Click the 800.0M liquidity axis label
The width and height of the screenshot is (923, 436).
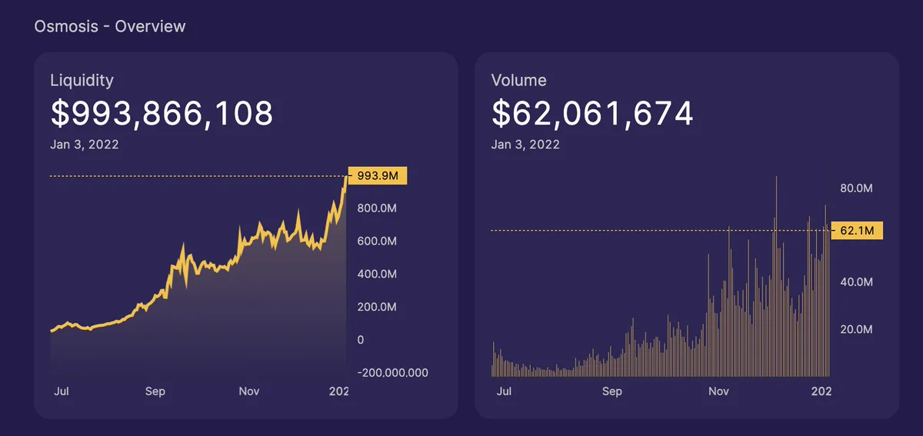(376, 208)
